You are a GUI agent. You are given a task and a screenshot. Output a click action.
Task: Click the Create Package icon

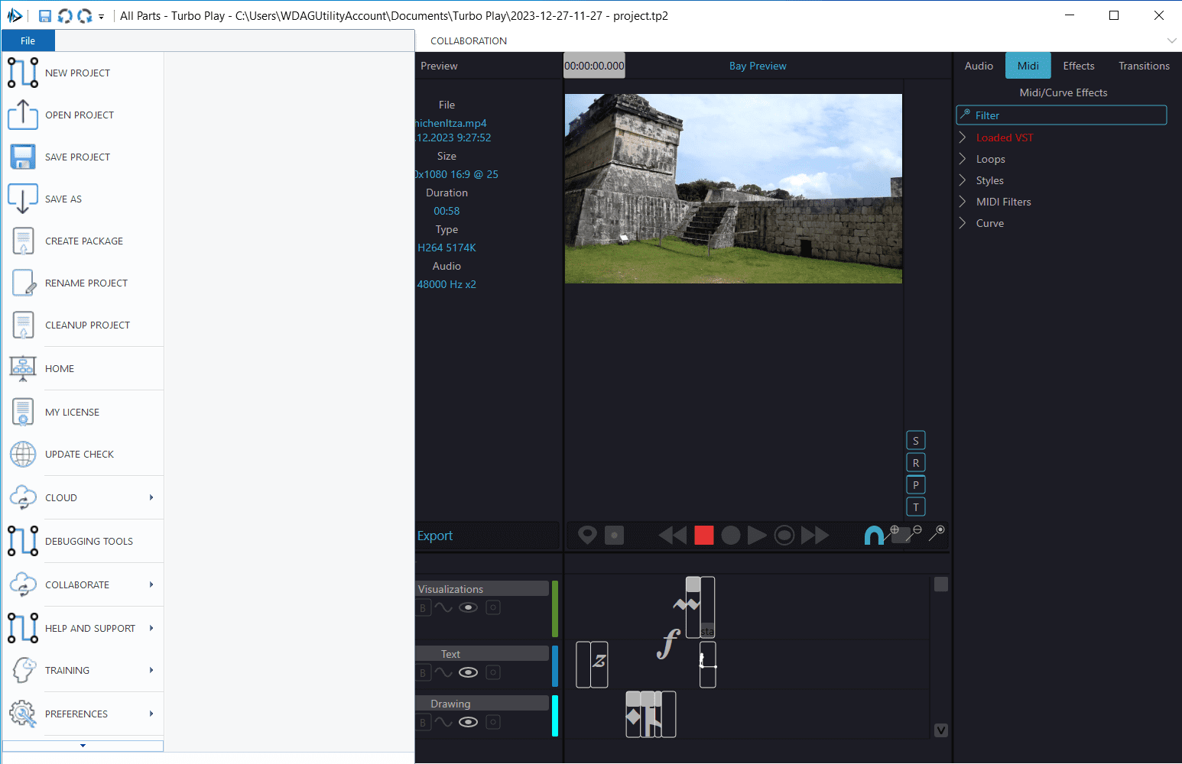23,241
